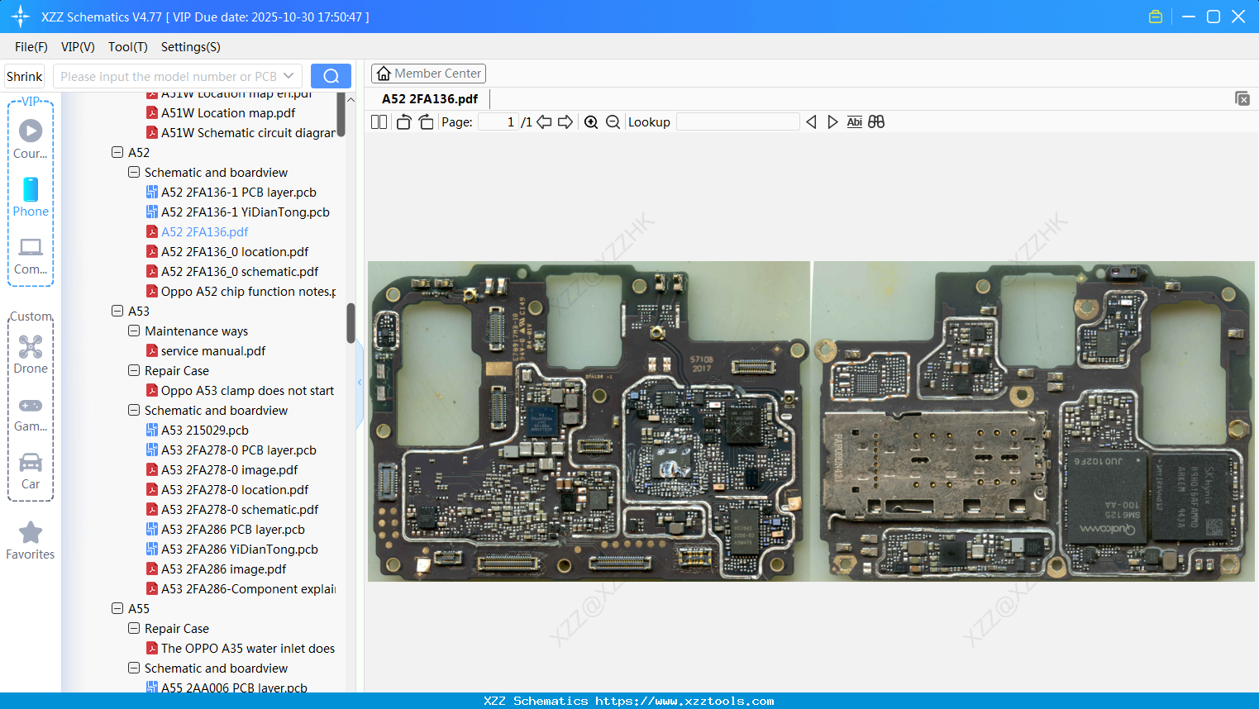
Task: Open the Car category
Action: 31,471
